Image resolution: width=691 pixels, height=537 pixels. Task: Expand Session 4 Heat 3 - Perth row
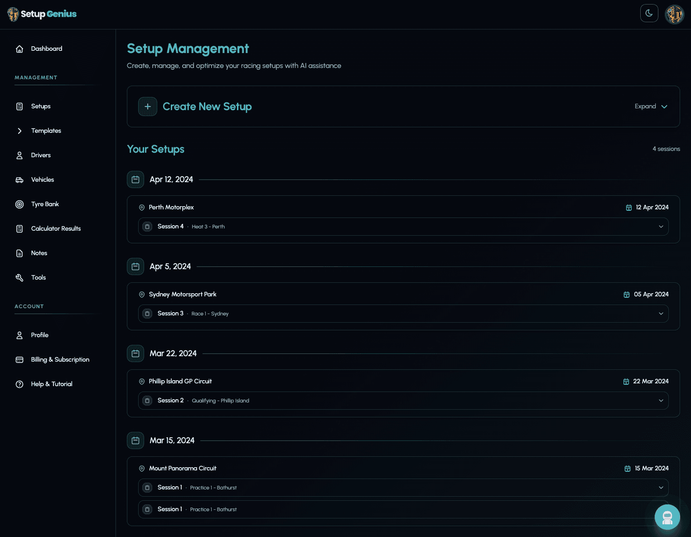tap(403, 227)
